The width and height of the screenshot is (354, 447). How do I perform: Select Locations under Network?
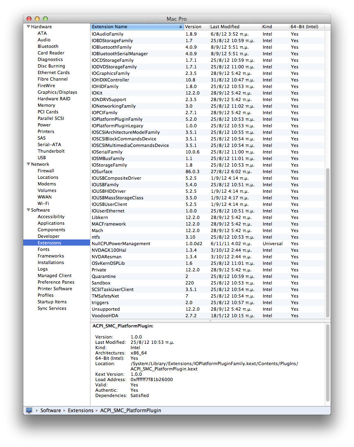pyautogui.click(x=48, y=177)
